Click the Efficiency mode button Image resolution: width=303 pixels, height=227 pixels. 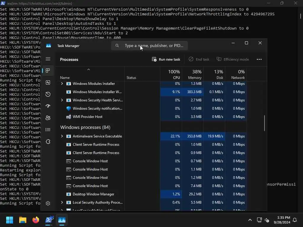pos(233,59)
